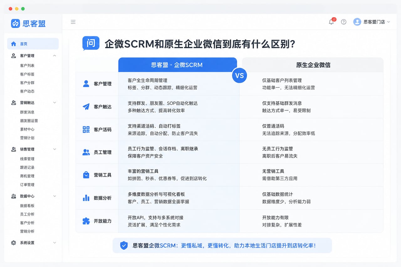Image resolution: width=401 pixels, height=267 pixels.
Task: Open 客户标签 menu item
Action: (x=27, y=74)
